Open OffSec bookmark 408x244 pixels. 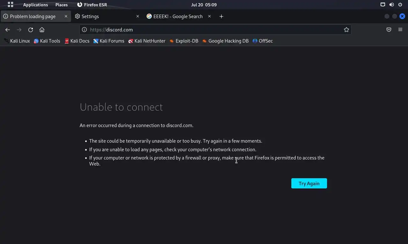263,41
